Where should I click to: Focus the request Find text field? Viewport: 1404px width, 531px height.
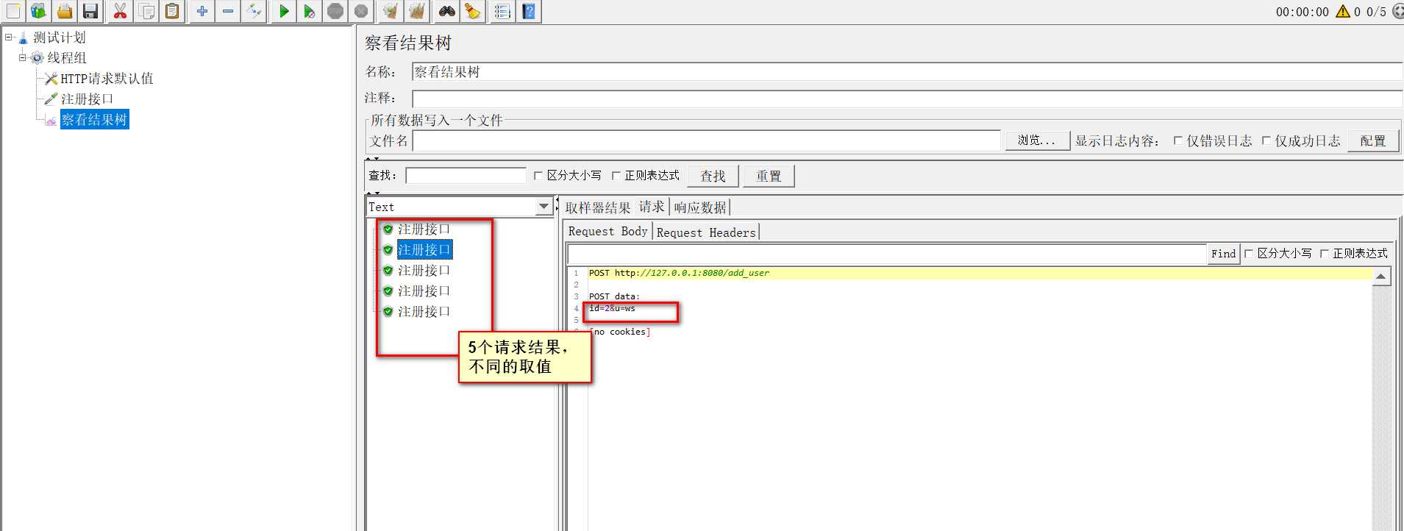click(887, 254)
